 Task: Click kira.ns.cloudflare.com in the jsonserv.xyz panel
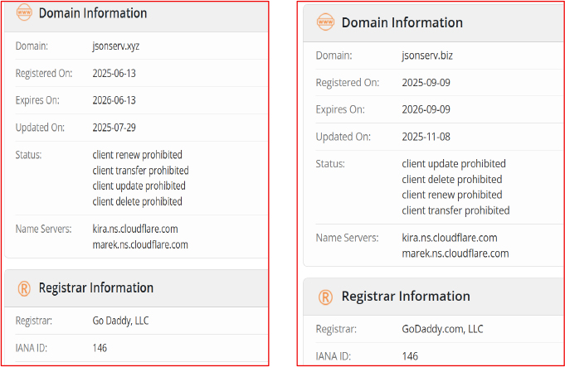tap(135, 229)
